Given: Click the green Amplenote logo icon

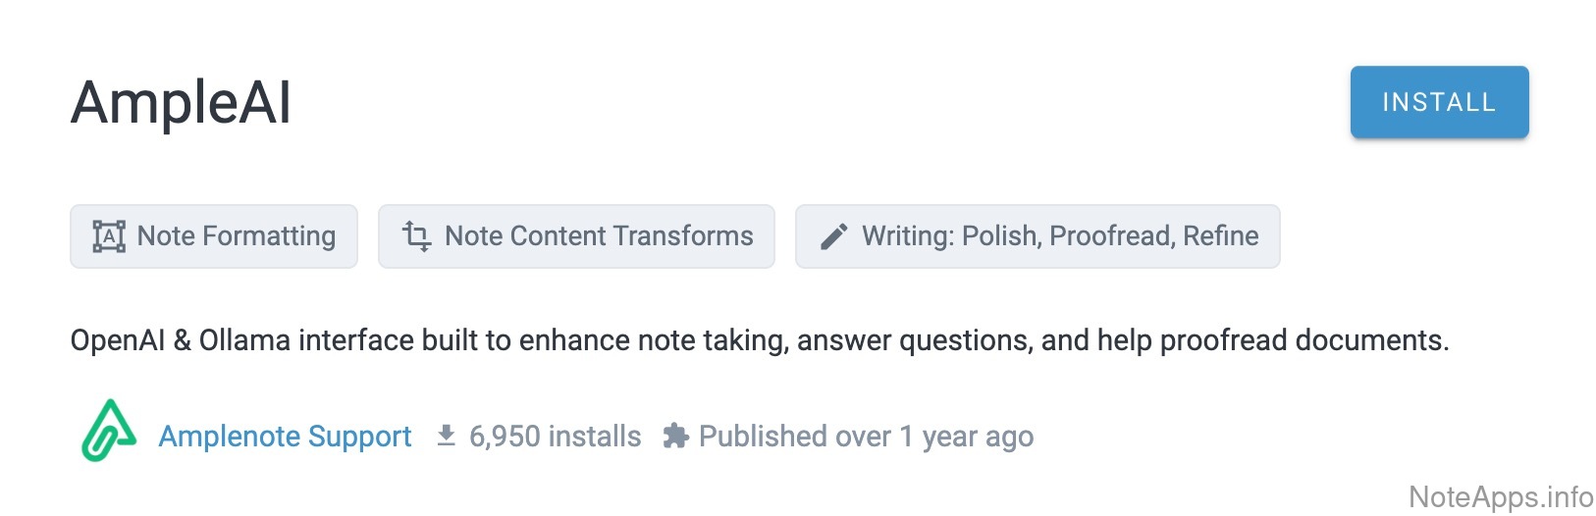Looking at the screenshot, I should (108, 432).
